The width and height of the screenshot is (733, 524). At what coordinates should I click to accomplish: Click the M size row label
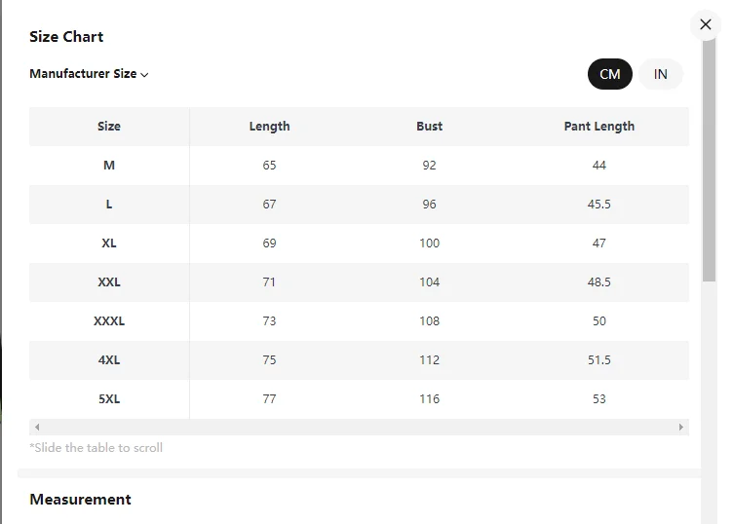click(109, 166)
